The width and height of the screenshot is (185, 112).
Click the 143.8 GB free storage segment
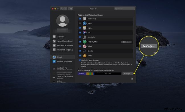108,74
